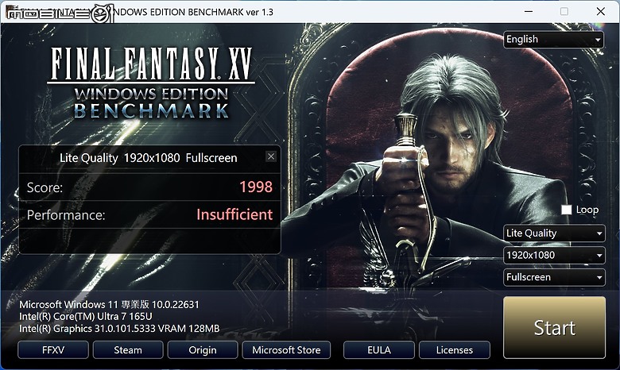620x370 pixels.
Task: Click the Intel(R) Graphics VRAM 128MB line
Action: click(119, 329)
